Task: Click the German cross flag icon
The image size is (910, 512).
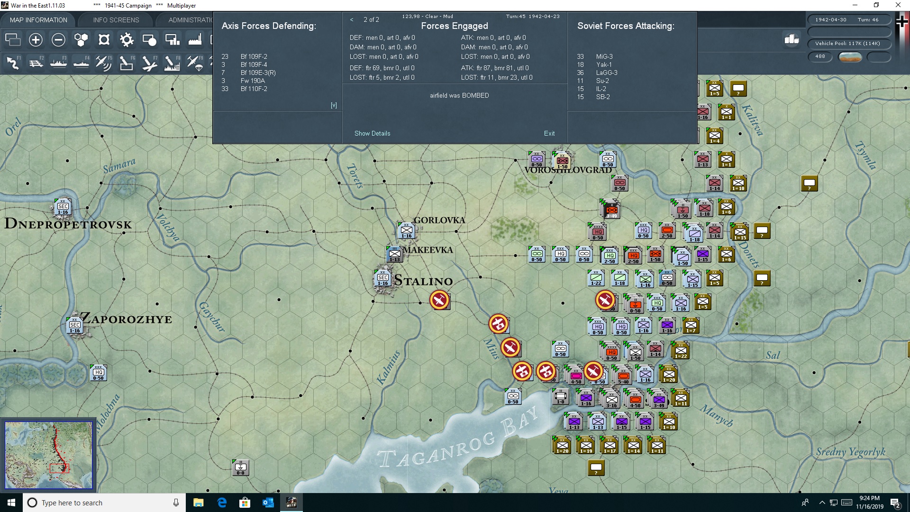Action: point(901,21)
